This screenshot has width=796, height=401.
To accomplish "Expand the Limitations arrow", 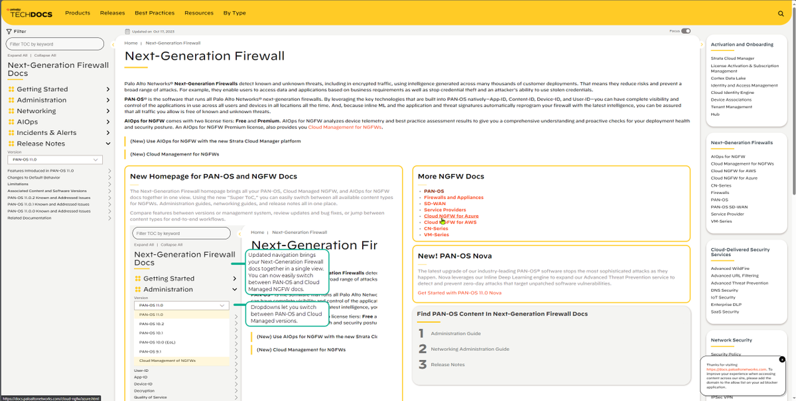I will (x=109, y=184).
